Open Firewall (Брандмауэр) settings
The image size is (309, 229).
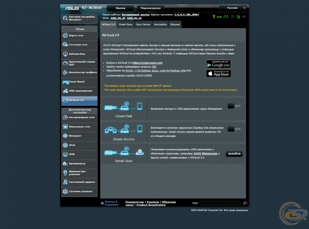[79, 164]
